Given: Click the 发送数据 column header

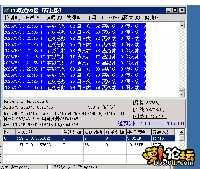Looking at the screenshot, I should 94,132.
